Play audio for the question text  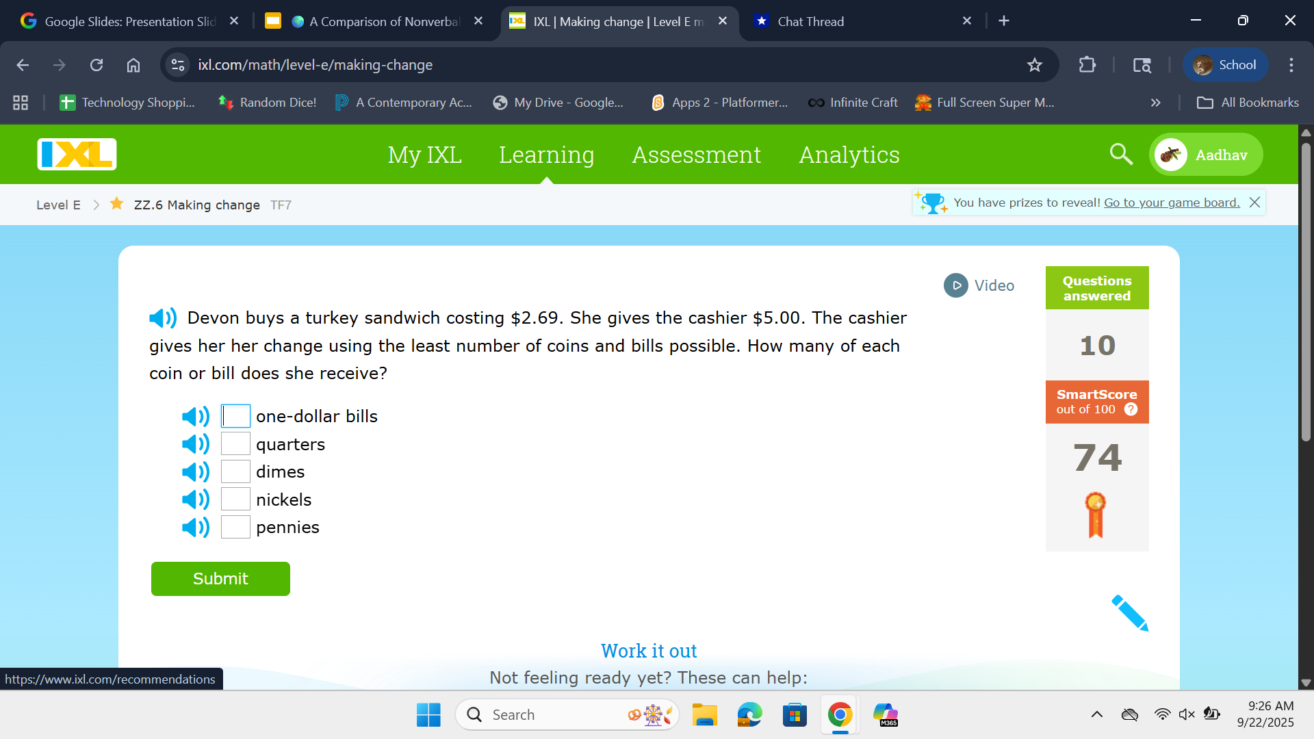[163, 318]
